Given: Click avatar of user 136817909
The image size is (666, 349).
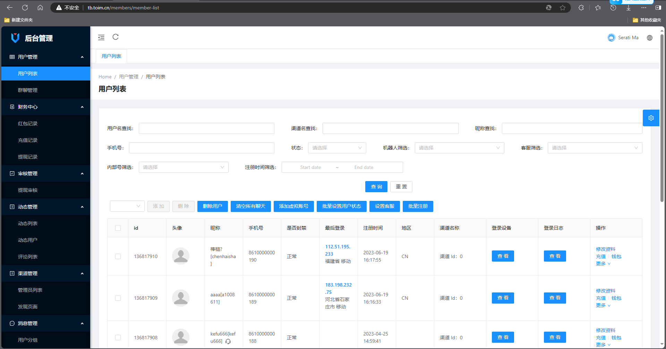Looking at the screenshot, I should tap(181, 298).
